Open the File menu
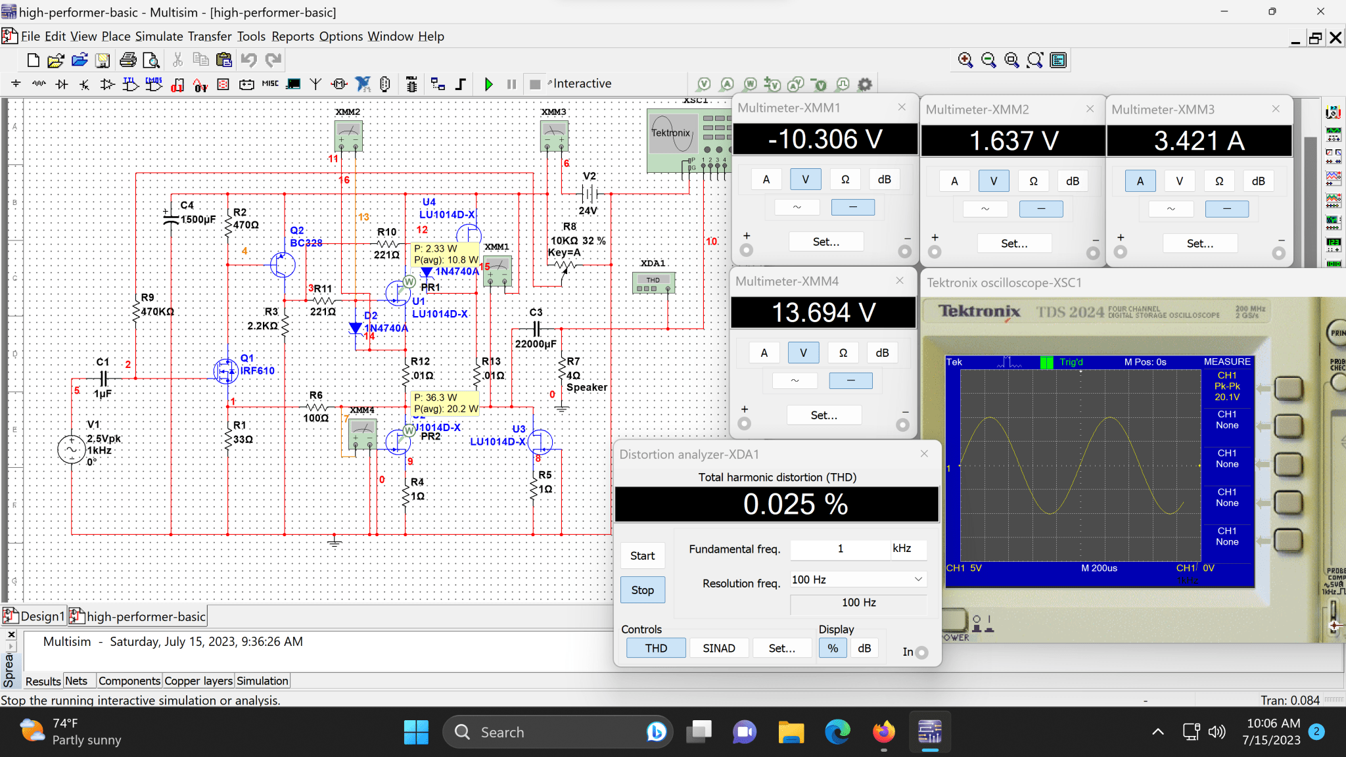The width and height of the screenshot is (1346, 757). click(30, 36)
